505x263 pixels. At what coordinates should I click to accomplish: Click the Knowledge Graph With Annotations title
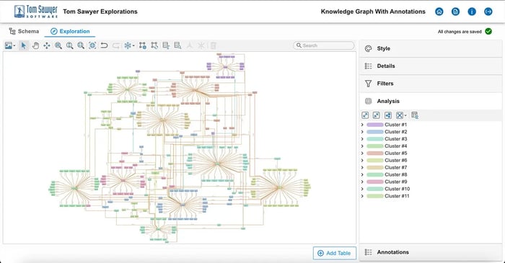(373, 12)
